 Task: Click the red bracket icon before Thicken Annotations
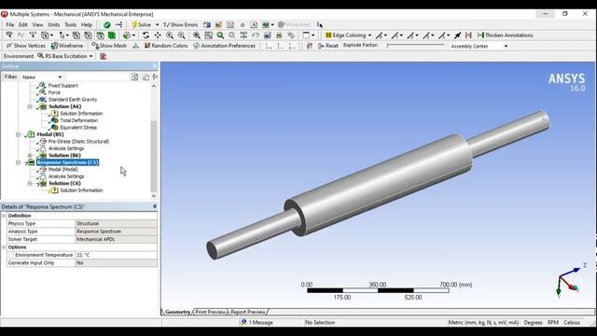click(x=468, y=35)
